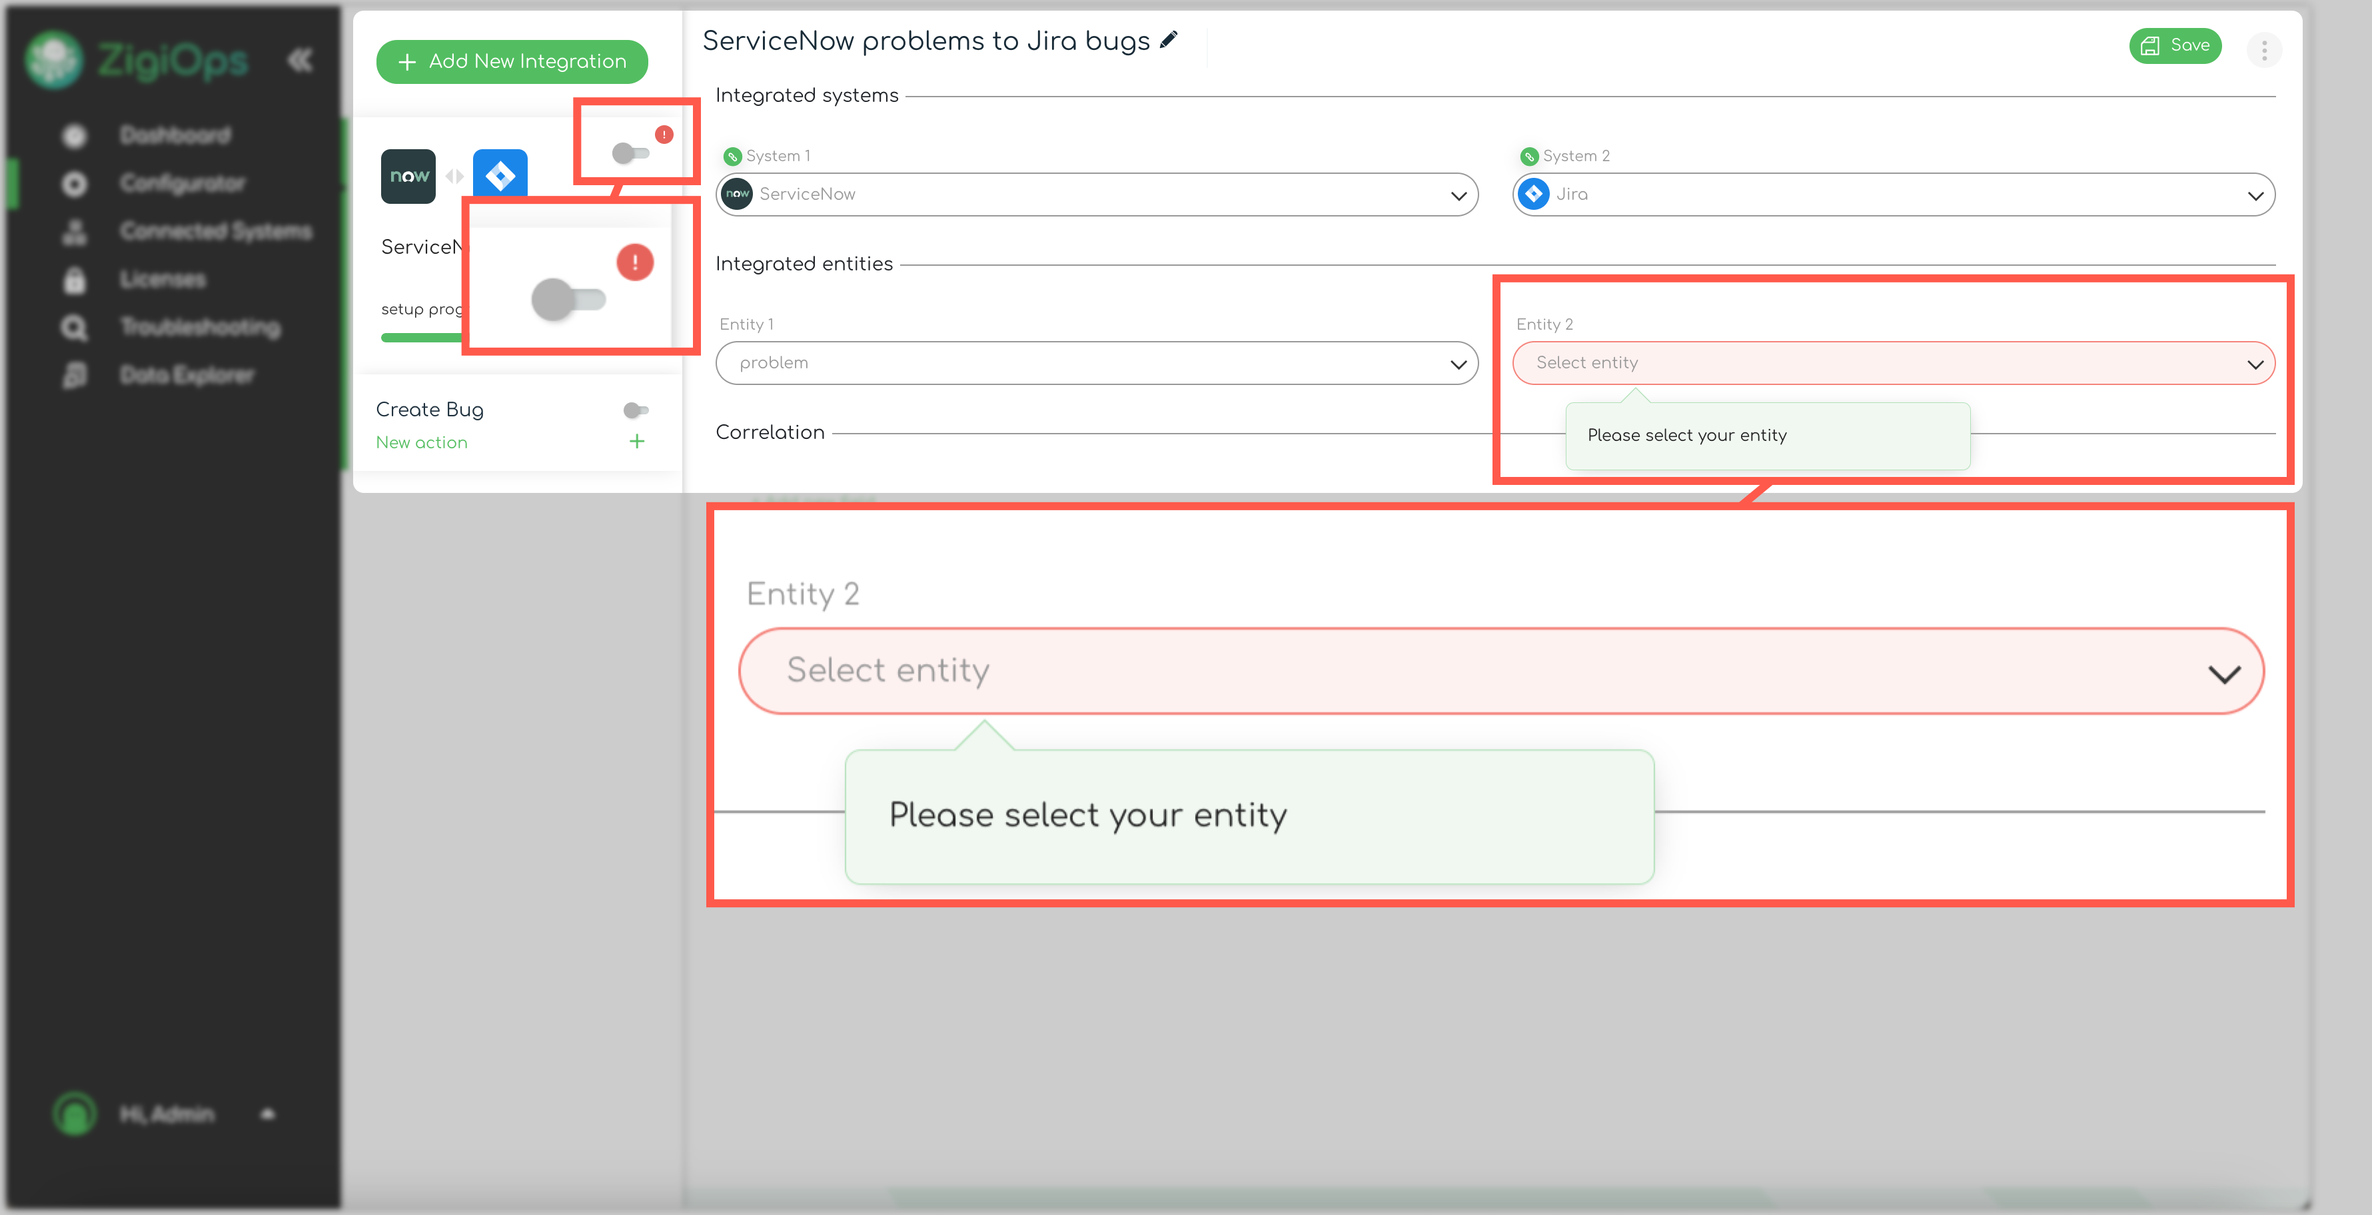Toggle the integration enable switch
The image size is (2372, 1215).
click(631, 153)
